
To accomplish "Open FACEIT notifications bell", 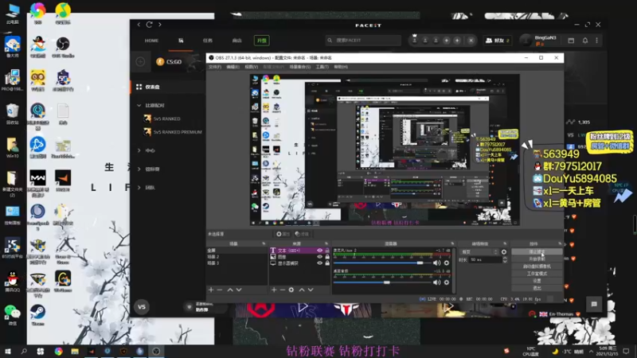I will coord(585,41).
